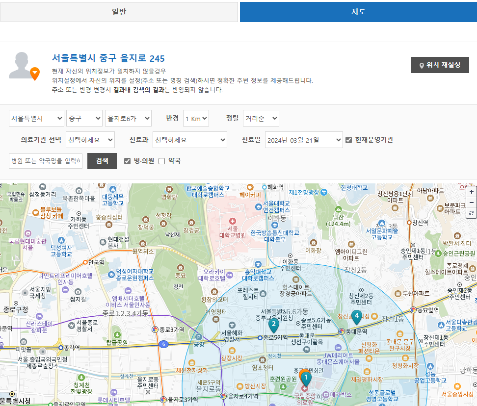Select map marker number 1
This screenshot has width=477, height=406.
pyautogui.click(x=306, y=379)
